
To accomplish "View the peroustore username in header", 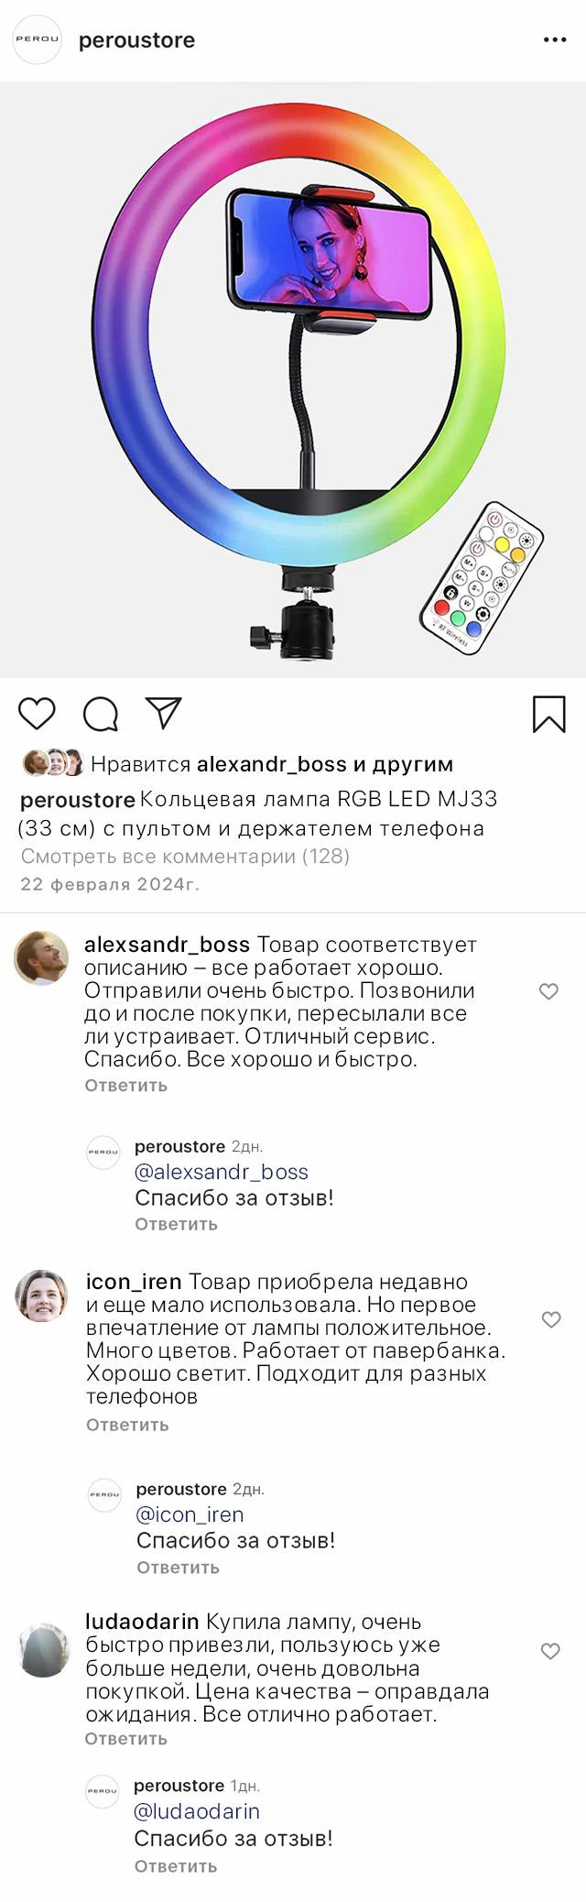I will click(136, 40).
